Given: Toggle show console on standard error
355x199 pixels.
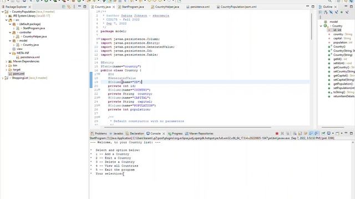Looking at the screenshot, I should [x=316, y=134].
